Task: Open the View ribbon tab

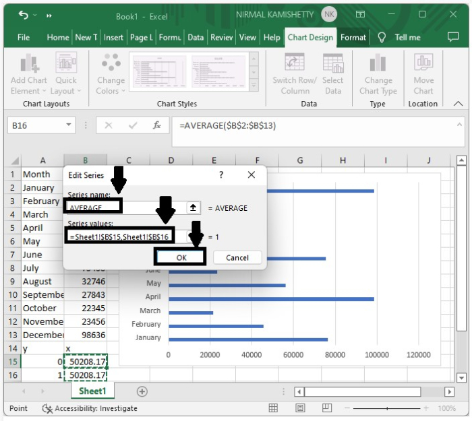Action: coord(247,37)
